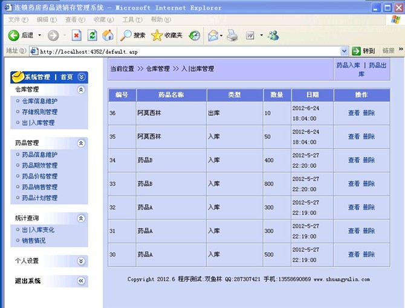Screen dimensions: 405x308
Task: Click 删除 for record 36
Action: click(369, 113)
